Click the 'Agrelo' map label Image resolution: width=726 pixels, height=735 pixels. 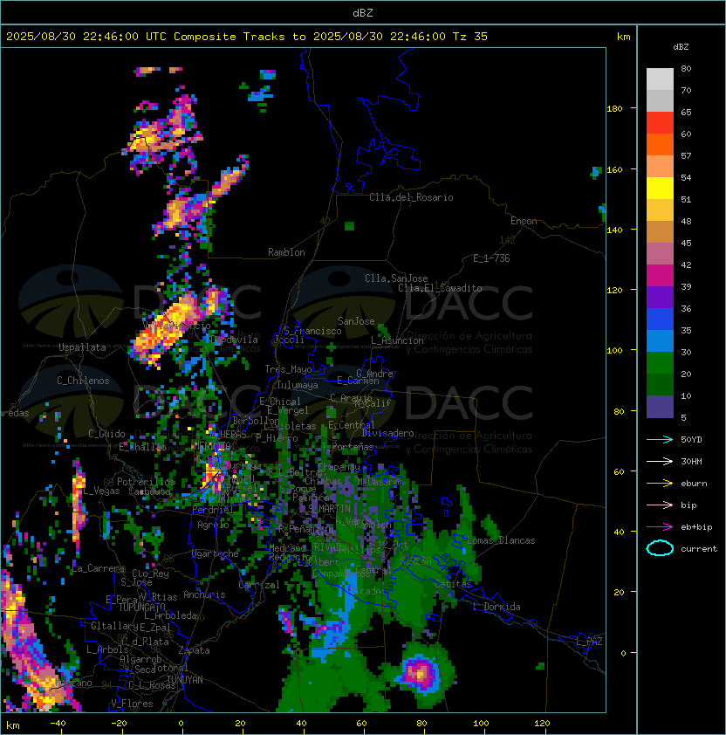click(x=213, y=525)
